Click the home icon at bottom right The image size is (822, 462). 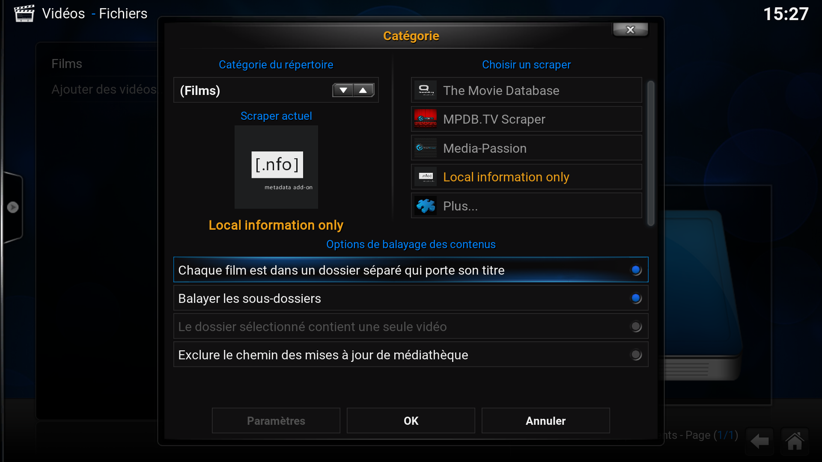click(795, 441)
